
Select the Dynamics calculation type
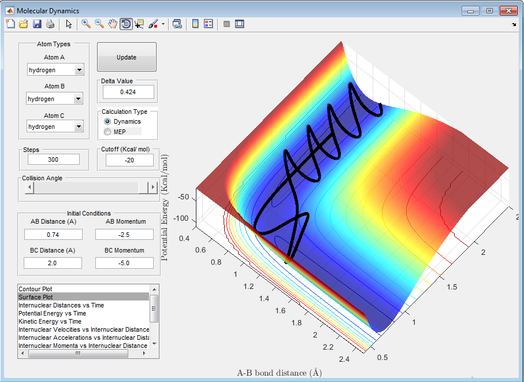coord(107,122)
